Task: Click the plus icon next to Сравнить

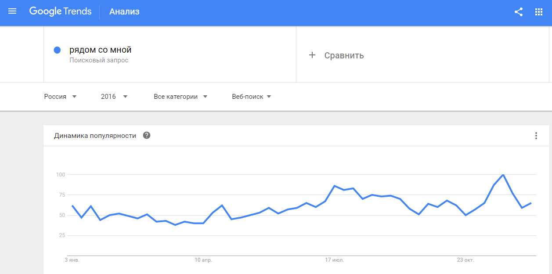Action: point(312,55)
